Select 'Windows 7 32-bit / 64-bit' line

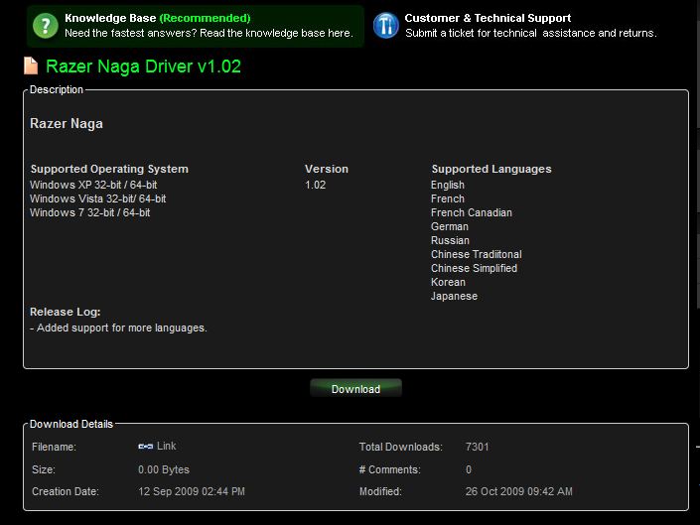(89, 212)
